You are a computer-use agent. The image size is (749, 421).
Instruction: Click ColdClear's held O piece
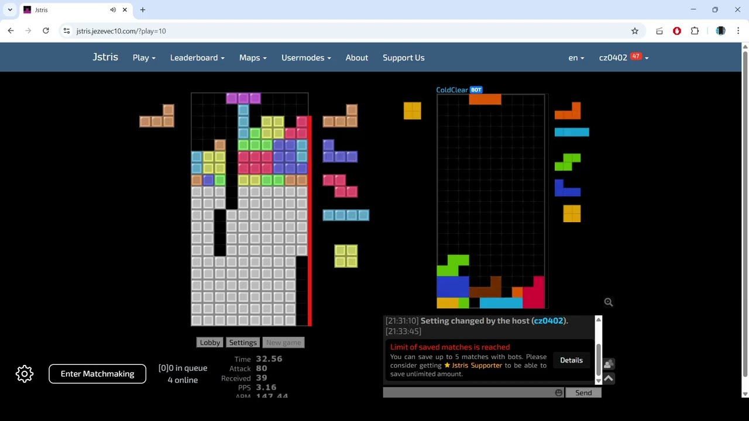point(413,111)
